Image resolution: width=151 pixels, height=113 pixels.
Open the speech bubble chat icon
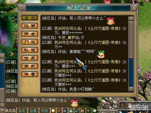pos(95,111)
